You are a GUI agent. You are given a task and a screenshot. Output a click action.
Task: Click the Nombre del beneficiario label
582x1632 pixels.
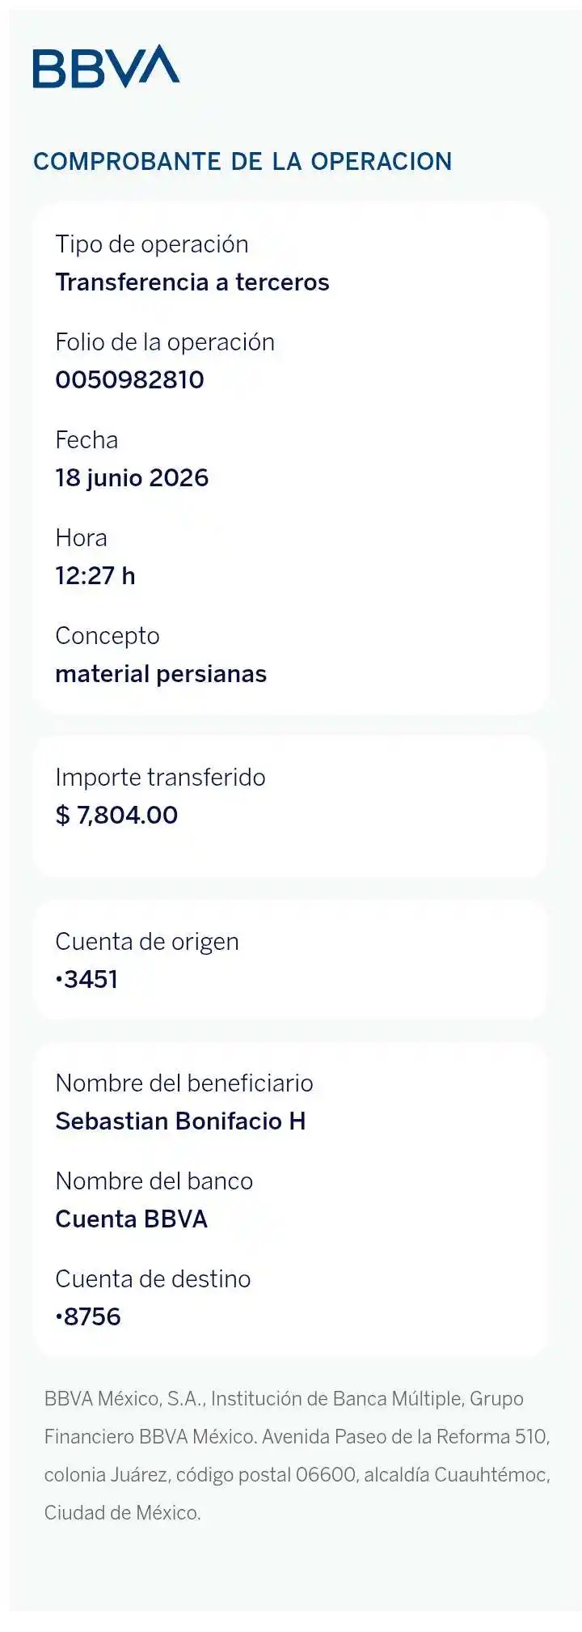(x=184, y=1083)
